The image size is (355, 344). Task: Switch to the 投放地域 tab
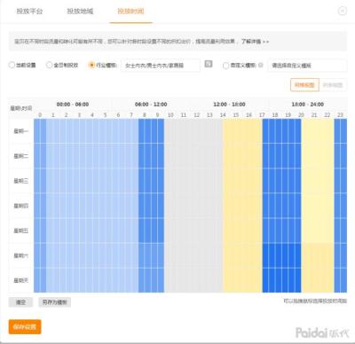point(80,12)
